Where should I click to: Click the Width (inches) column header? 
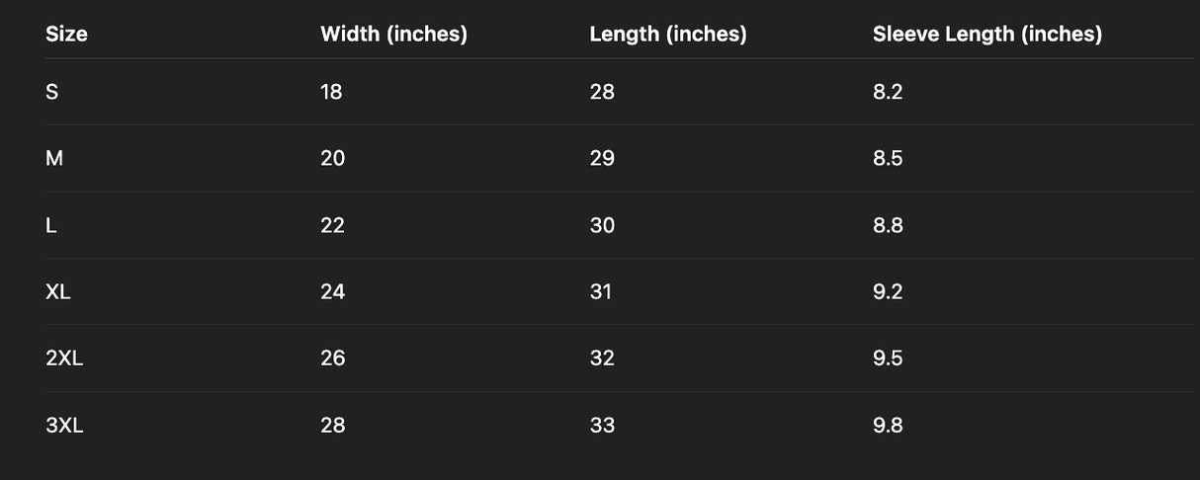coord(393,35)
